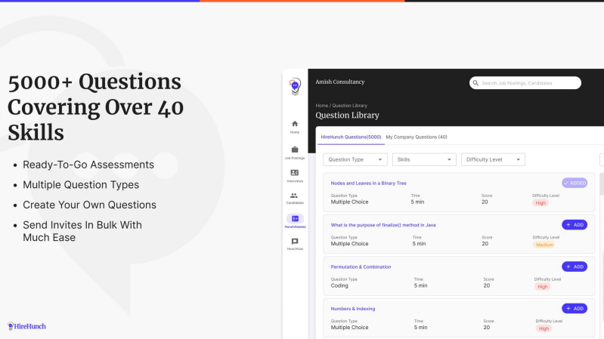604x339 pixels.
Task: Switch to HireHunch Questions(5000) tab
Action: [351, 137]
